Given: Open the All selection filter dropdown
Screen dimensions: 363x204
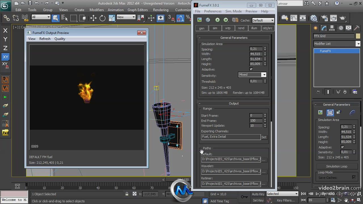Looking at the screenshot, I should (x=41, y=17).
